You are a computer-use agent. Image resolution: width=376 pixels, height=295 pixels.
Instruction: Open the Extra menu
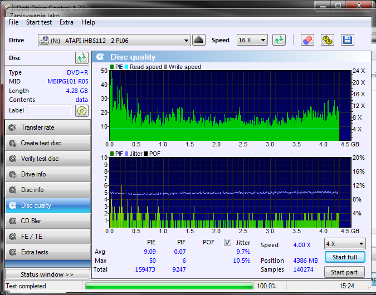click(x=66, y=22)
